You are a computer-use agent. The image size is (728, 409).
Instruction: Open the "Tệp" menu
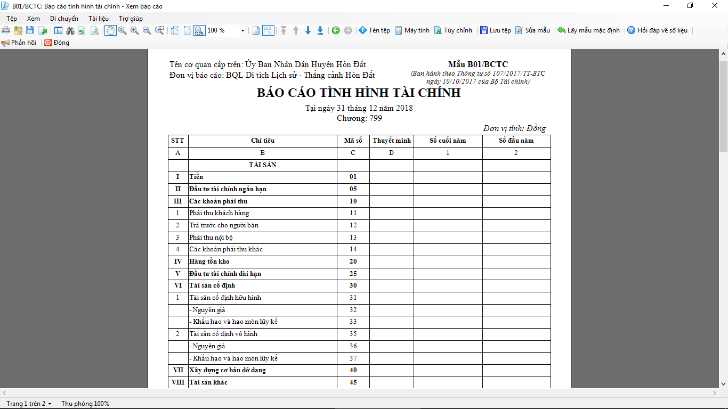pos(12,19)
